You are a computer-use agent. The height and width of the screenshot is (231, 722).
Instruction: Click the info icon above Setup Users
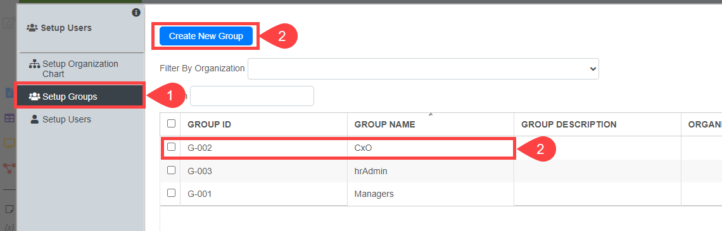[136, 13]
